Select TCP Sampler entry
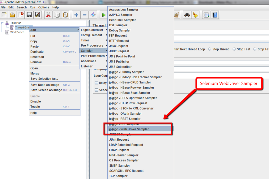The height and width of the screenshot is (179, 269). click(141, 176)
